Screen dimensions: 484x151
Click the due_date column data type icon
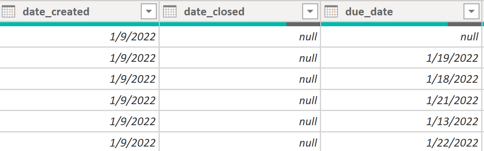pos(331,12)
